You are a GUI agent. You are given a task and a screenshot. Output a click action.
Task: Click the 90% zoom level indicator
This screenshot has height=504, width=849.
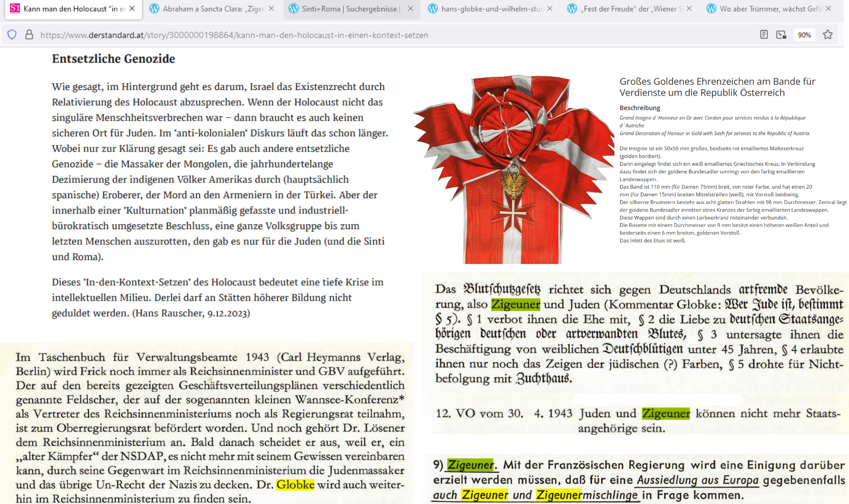[804, 35]
